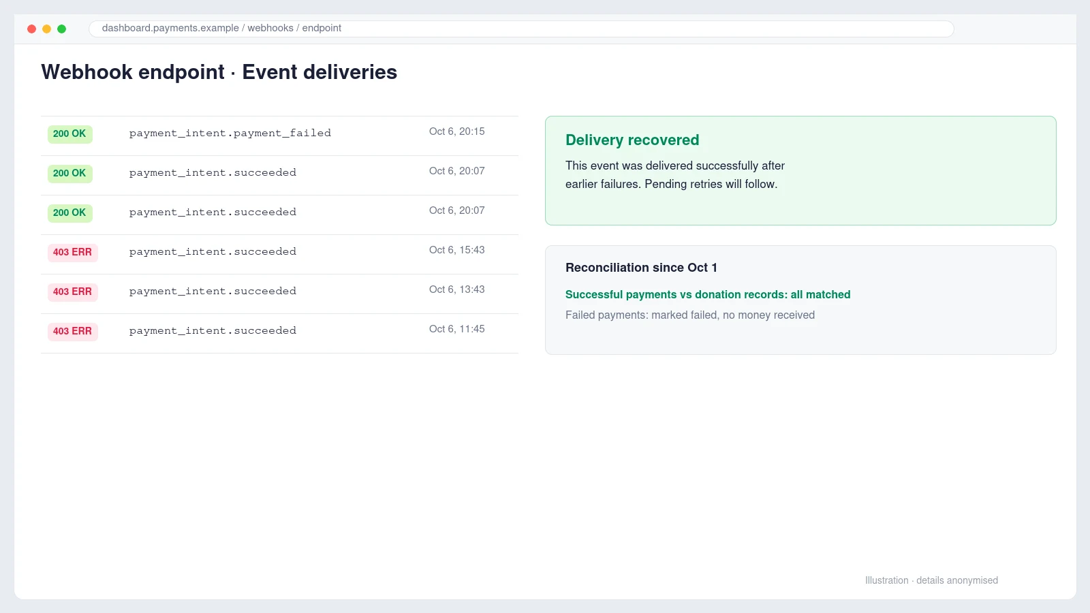Select 'Failed payments: marked failed, no money received'
Screen dimensions: 1090x613
(690, 315)
